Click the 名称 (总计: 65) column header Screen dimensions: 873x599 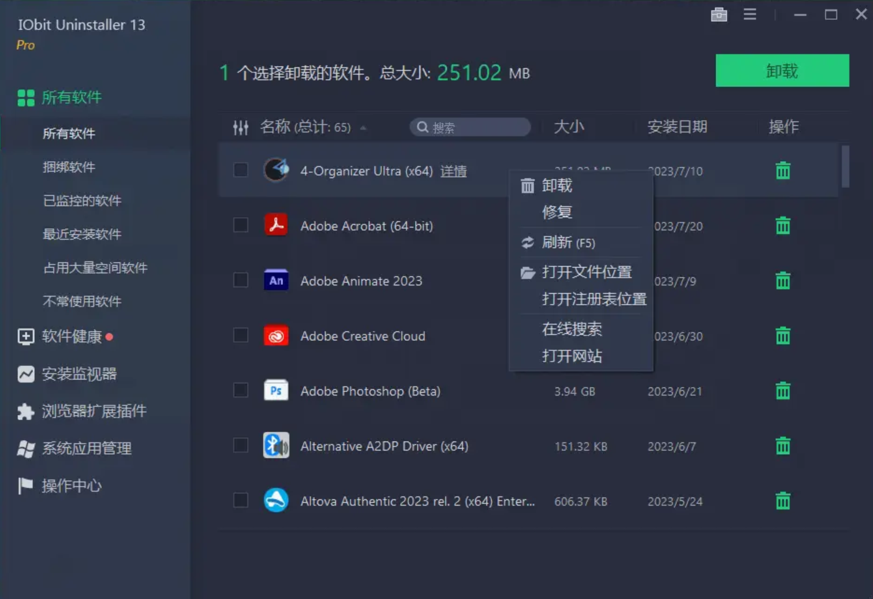coord(306,127)
